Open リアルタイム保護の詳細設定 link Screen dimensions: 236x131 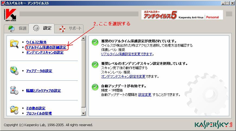(46, 47)
